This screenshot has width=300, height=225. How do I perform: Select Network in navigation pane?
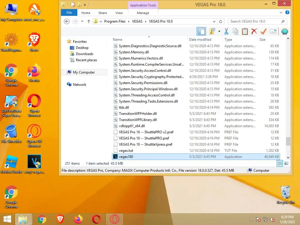[79, 85]
